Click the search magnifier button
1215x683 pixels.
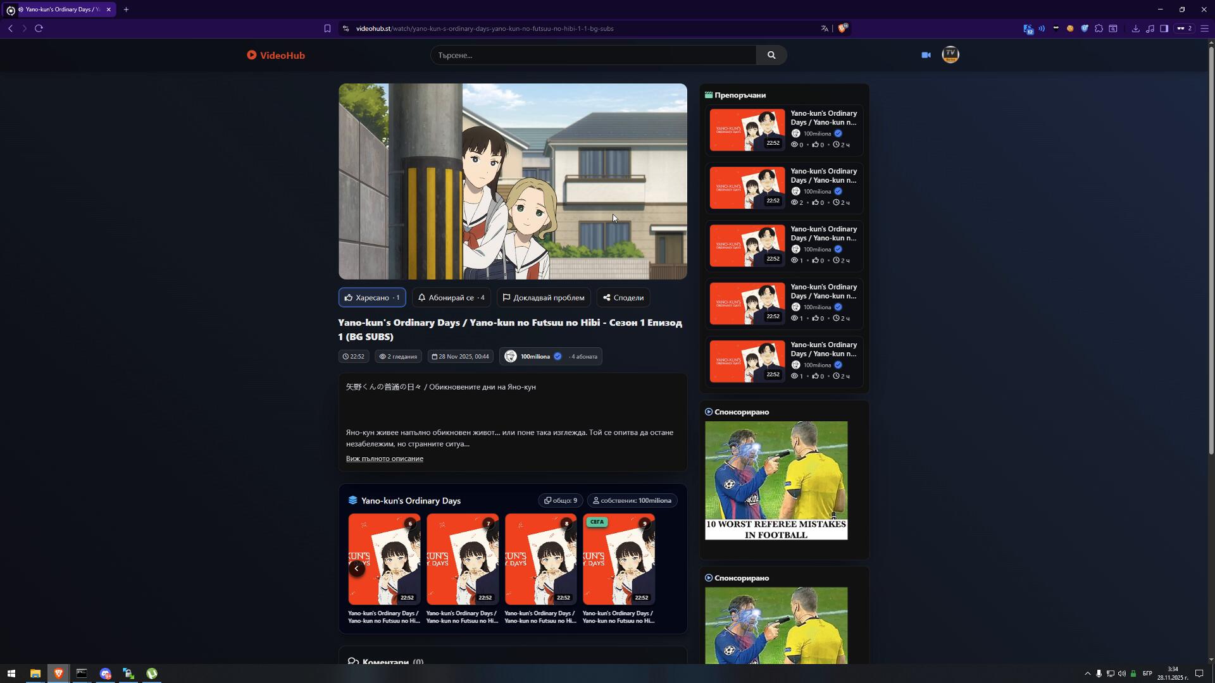coord(771,55)
